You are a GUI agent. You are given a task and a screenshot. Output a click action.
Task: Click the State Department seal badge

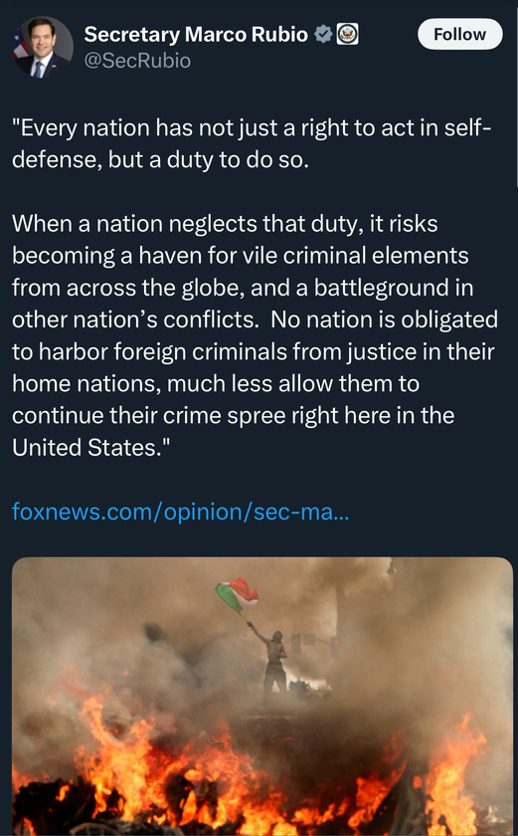[x=347, y=34]
